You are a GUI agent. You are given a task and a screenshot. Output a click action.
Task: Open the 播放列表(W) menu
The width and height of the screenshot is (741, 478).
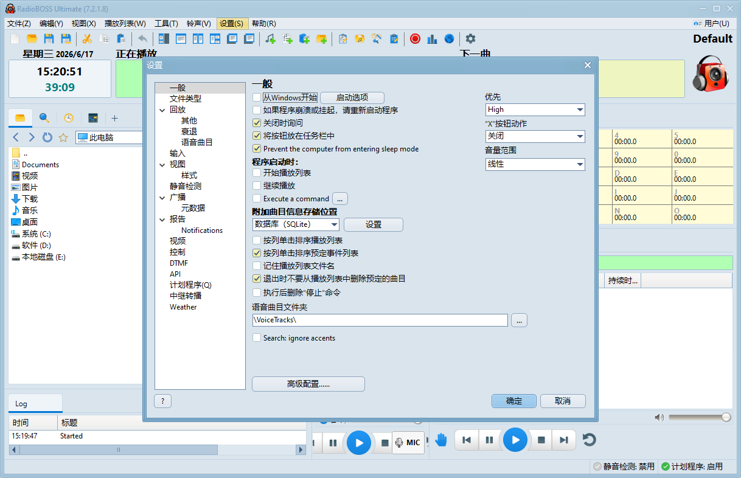pos(125,23)
